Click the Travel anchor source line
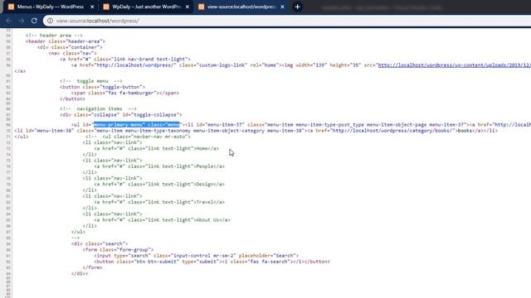 159,202
